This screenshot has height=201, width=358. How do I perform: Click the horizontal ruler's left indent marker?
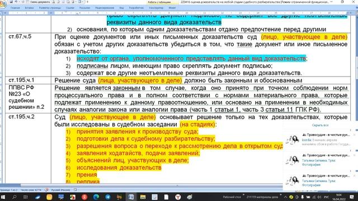coord(77,13)
